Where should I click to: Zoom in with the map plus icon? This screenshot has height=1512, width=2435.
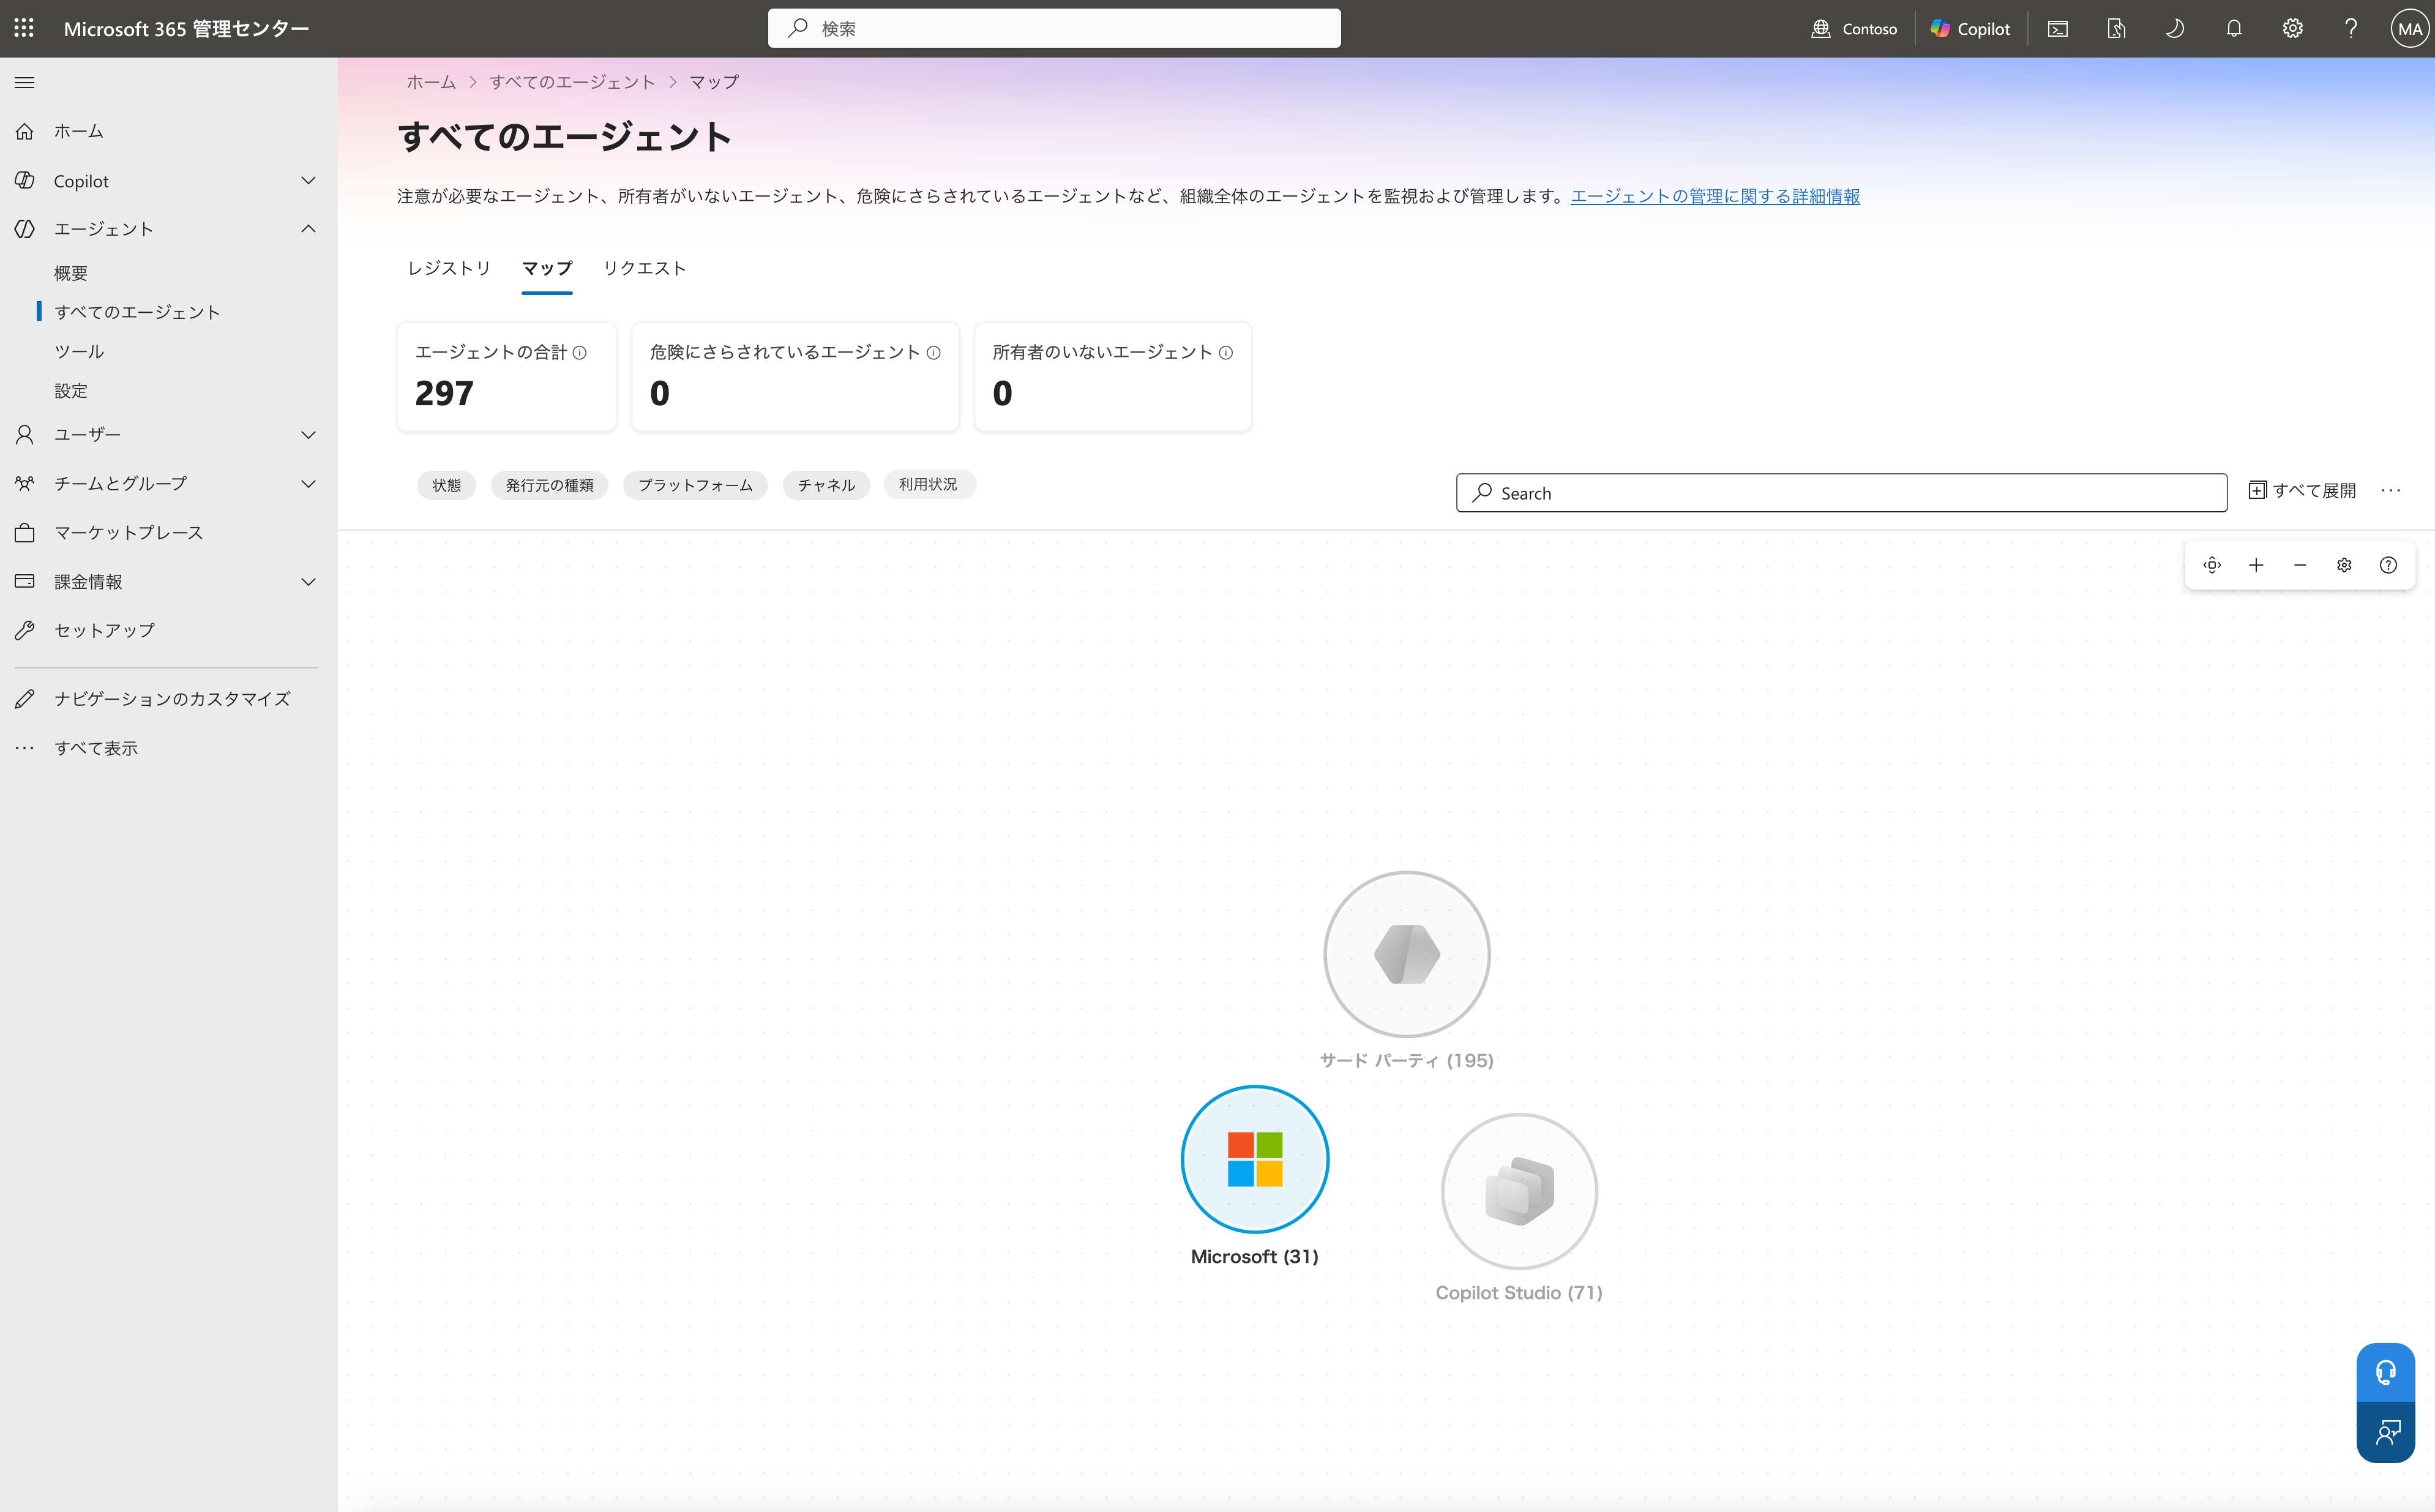2256,565
